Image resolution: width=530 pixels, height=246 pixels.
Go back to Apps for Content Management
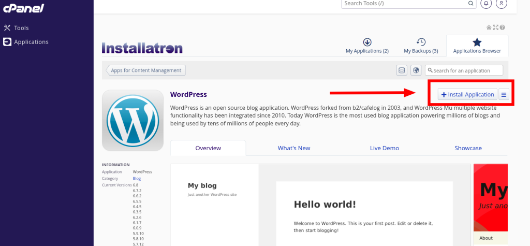tap(145, 70)
